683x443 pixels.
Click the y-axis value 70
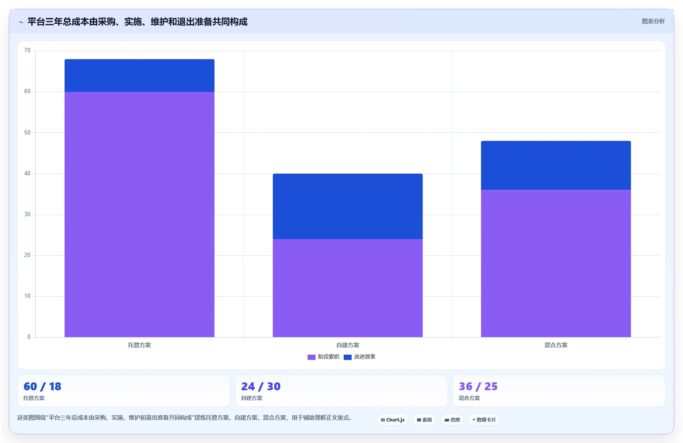coord(27,51)
